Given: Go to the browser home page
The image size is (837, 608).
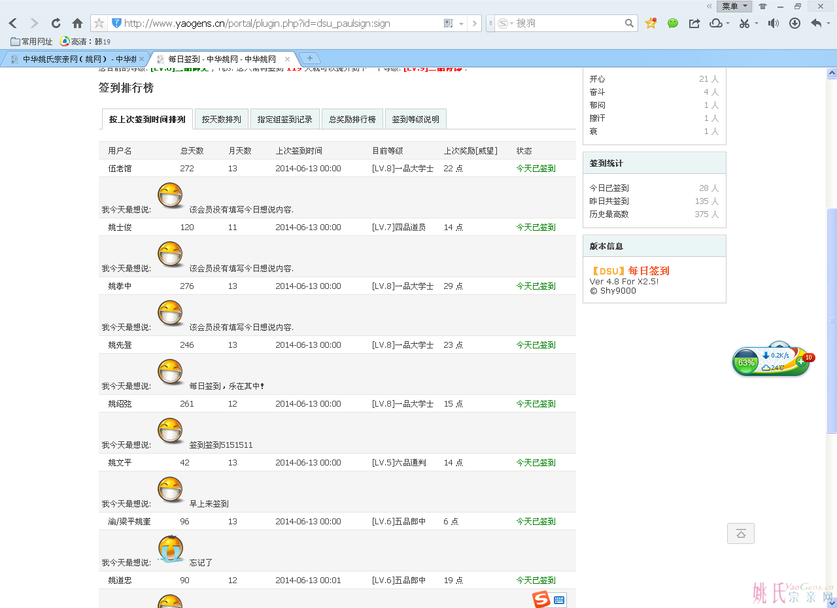Looking at the screenshot, I should click(77, 24).
